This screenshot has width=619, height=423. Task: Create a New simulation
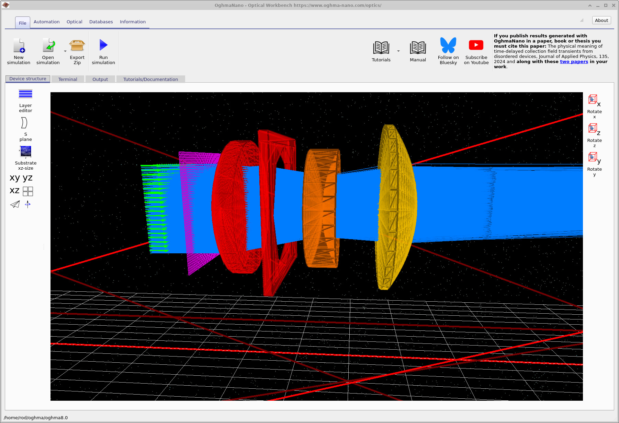pos(19,51)
